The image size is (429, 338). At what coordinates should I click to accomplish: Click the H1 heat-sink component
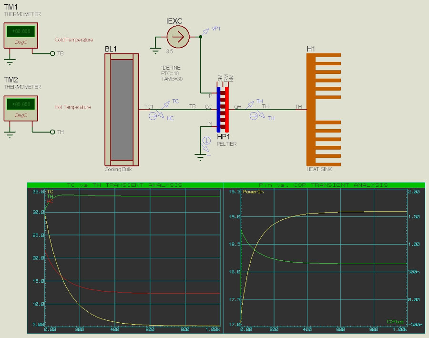click(324, 109)
